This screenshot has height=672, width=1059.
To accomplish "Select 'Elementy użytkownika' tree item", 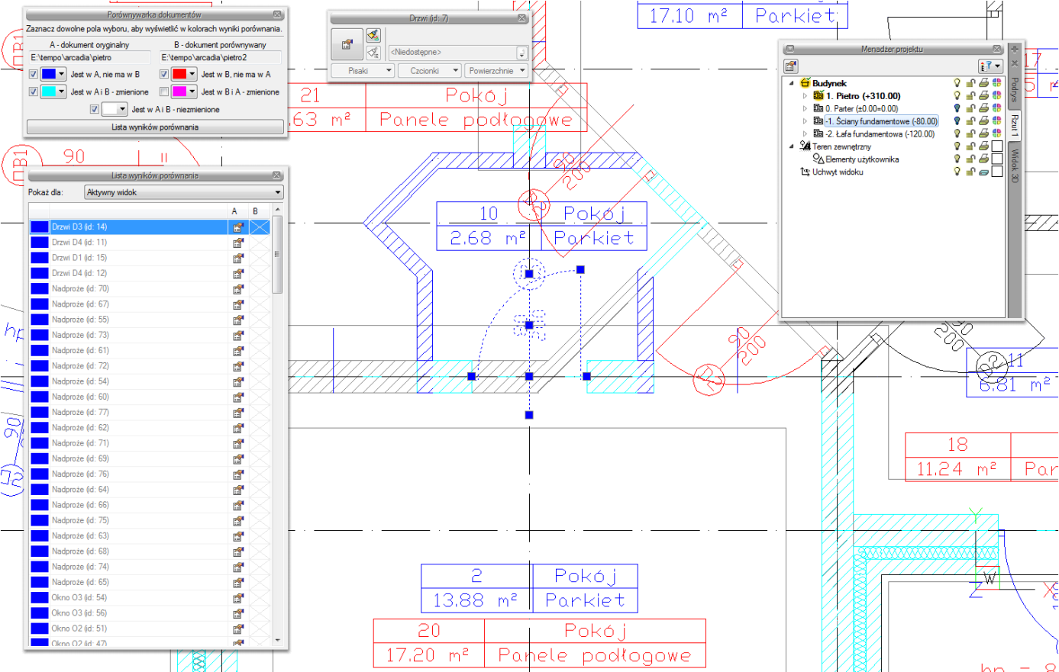I will click(862, 159).
